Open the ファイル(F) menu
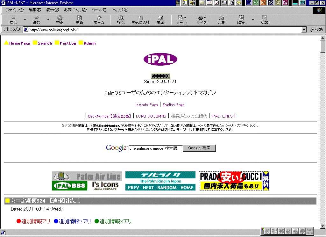Viewport: 326px width, 237px height. [15, 10]
